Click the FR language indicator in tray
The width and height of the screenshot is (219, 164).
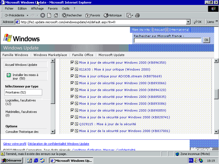click(191, 160)
